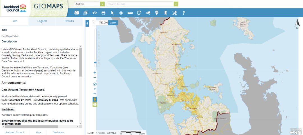Image resolution: width=303 pixels, height=135 pixels.
Task: Click the description scrollbar down arrow
Action: click(x=81, y=123)
